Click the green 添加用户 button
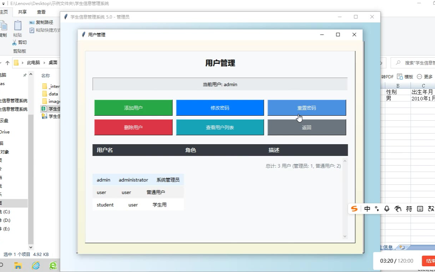The width and height of the screenshot is (435, 272). (133, 108)
